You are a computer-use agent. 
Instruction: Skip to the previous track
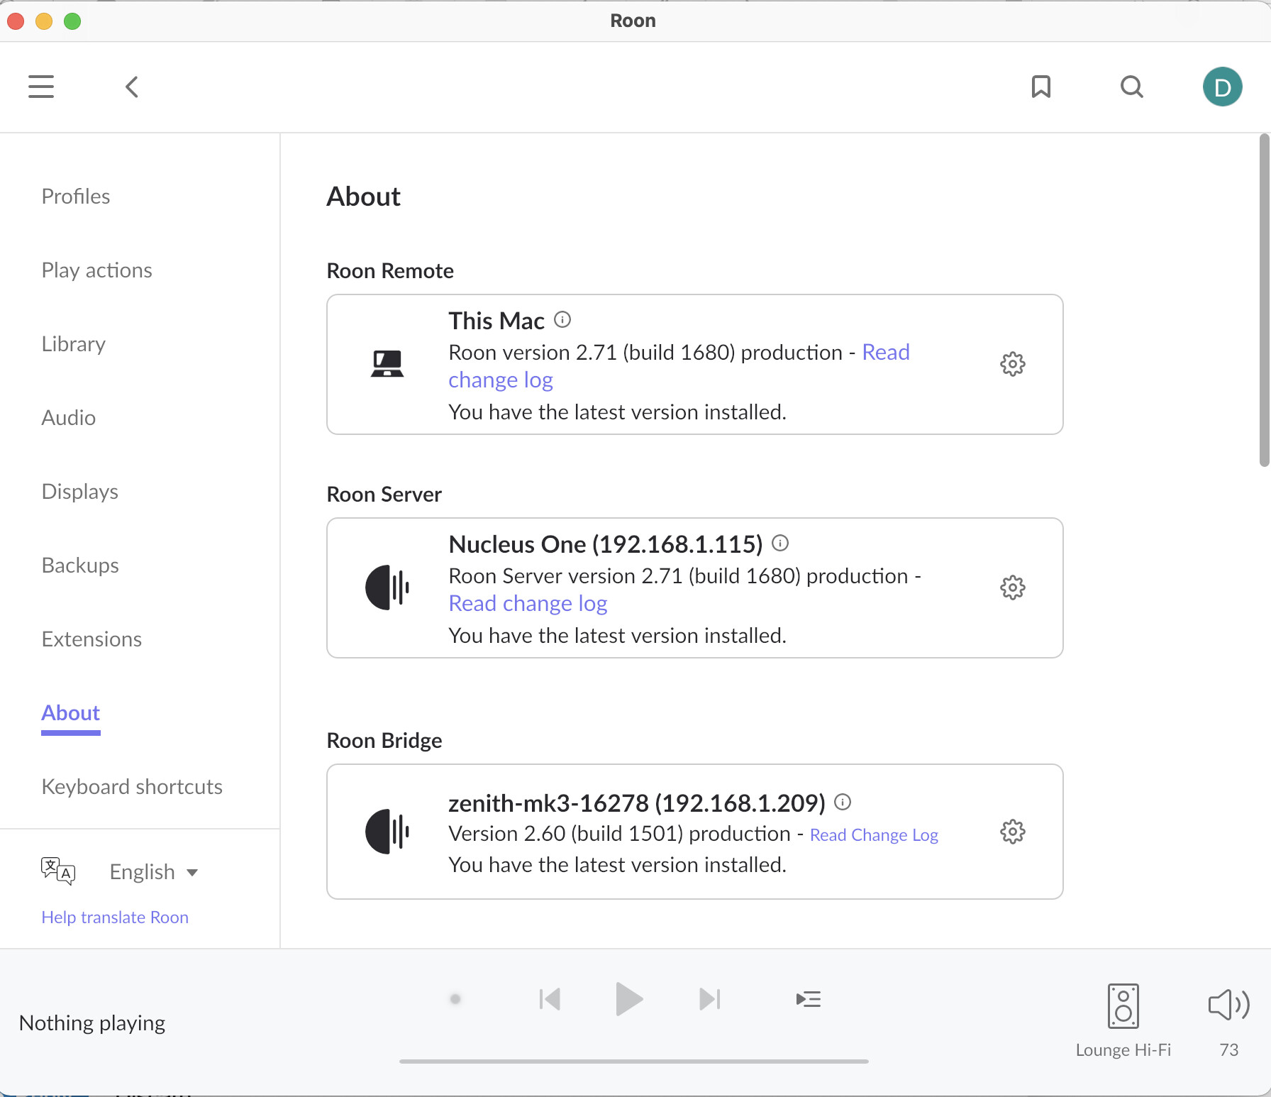[550, 999]
